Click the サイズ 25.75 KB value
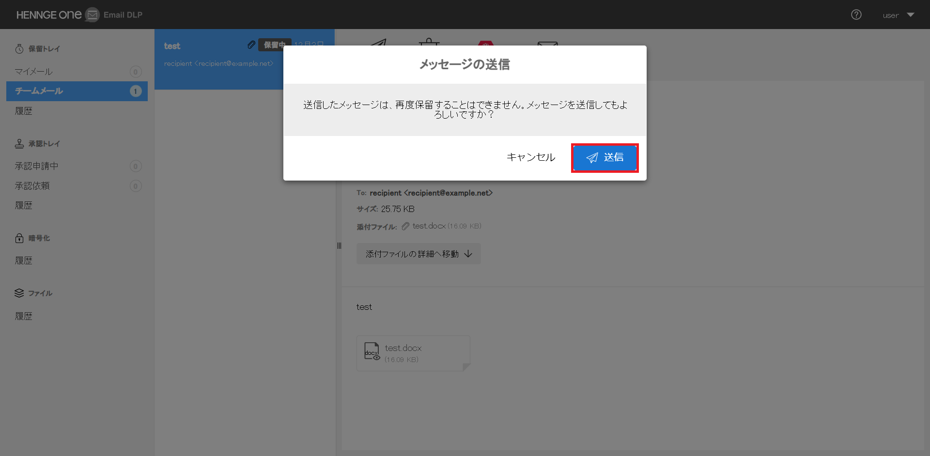This screenshot has width=930, height=456. [x=398, y=209]
